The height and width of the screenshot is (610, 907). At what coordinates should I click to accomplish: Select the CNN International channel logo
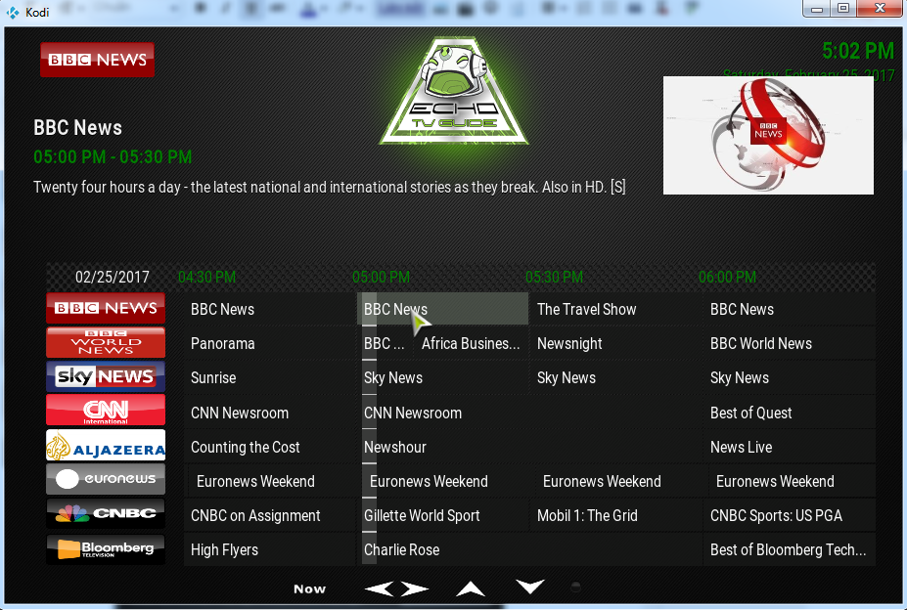[x=106, y=410]
